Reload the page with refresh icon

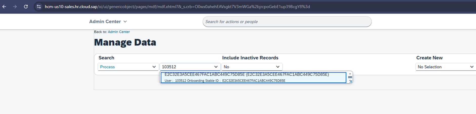26,7
